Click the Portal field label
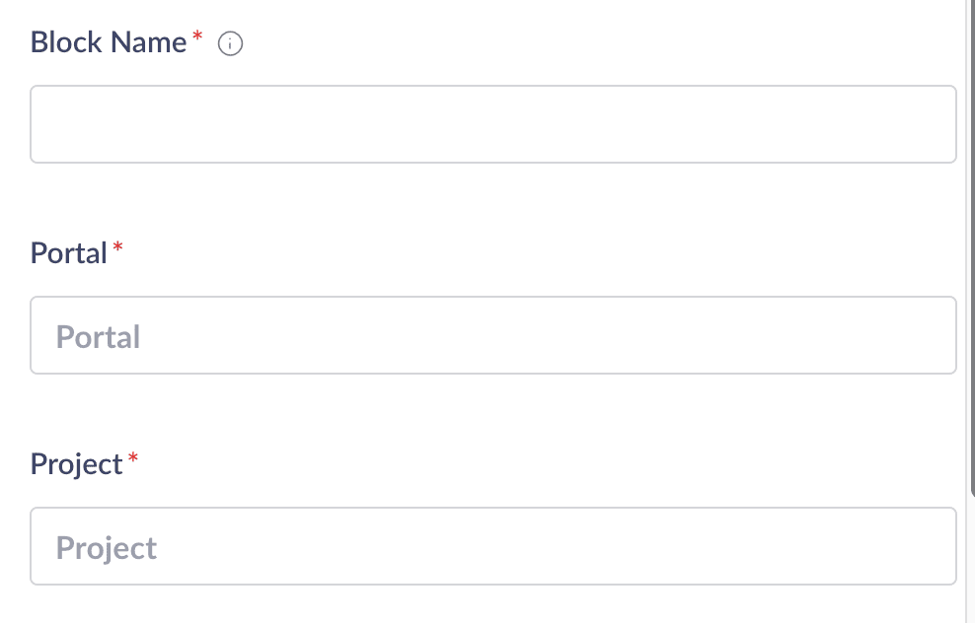 (68, 253)
